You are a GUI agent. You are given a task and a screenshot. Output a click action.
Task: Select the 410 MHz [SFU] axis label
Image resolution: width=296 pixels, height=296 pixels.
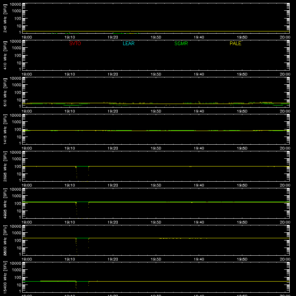(5, 55)
